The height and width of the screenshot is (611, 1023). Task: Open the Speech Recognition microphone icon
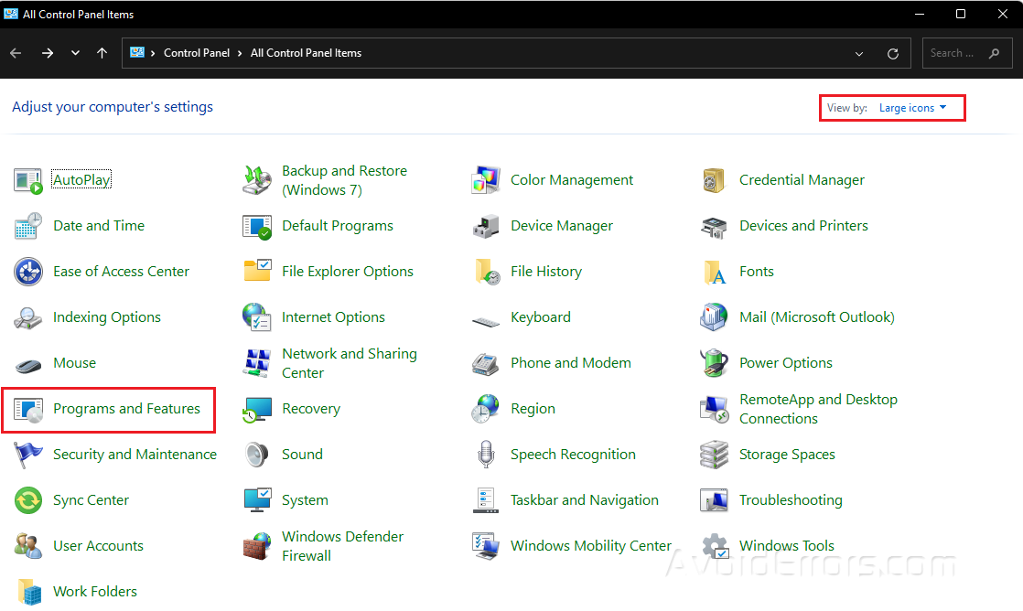pos(485,455)
